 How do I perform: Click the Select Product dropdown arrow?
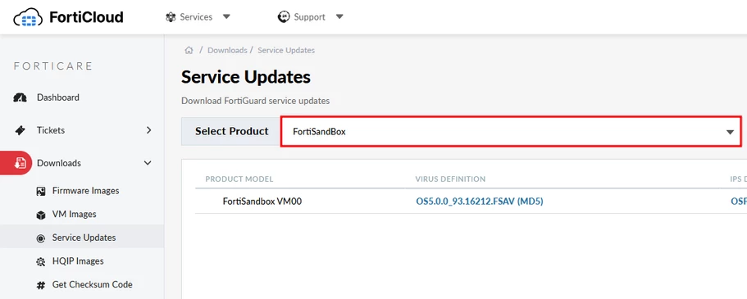pos(730,133)
